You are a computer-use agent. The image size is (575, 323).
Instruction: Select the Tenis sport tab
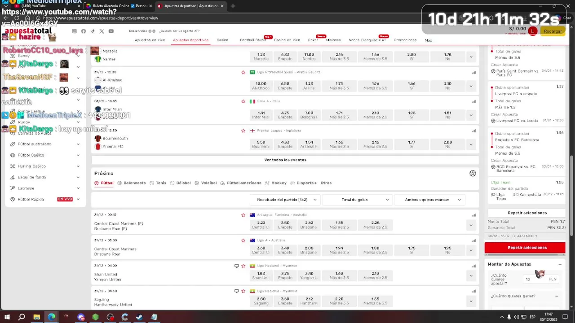pos(158,183)
